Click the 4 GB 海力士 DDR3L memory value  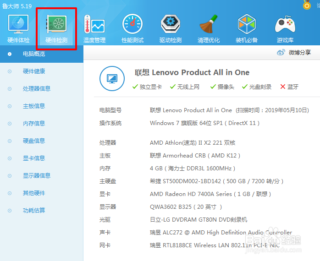click(x=193, y=169)
